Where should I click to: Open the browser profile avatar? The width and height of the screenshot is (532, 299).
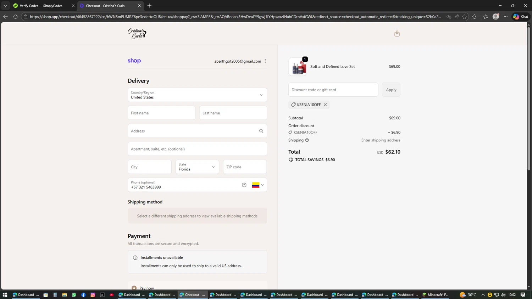tap(496, 17)
